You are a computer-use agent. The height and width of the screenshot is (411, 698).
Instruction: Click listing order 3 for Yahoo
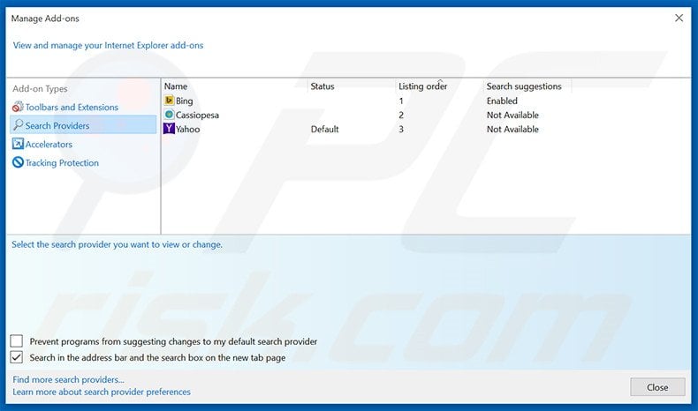pyautogui.click(x=401, y=130)
